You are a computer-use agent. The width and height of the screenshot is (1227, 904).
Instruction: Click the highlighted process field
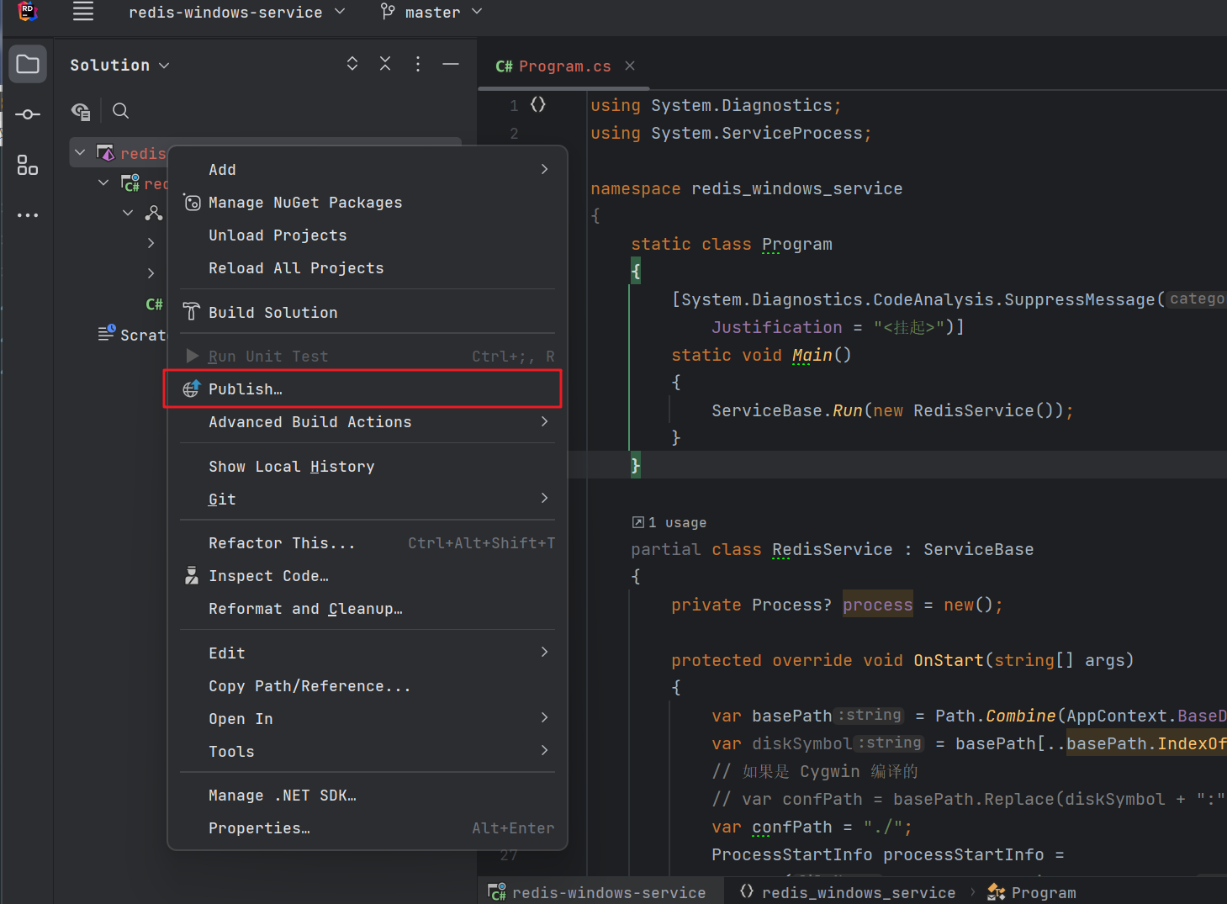pos(877,605)
